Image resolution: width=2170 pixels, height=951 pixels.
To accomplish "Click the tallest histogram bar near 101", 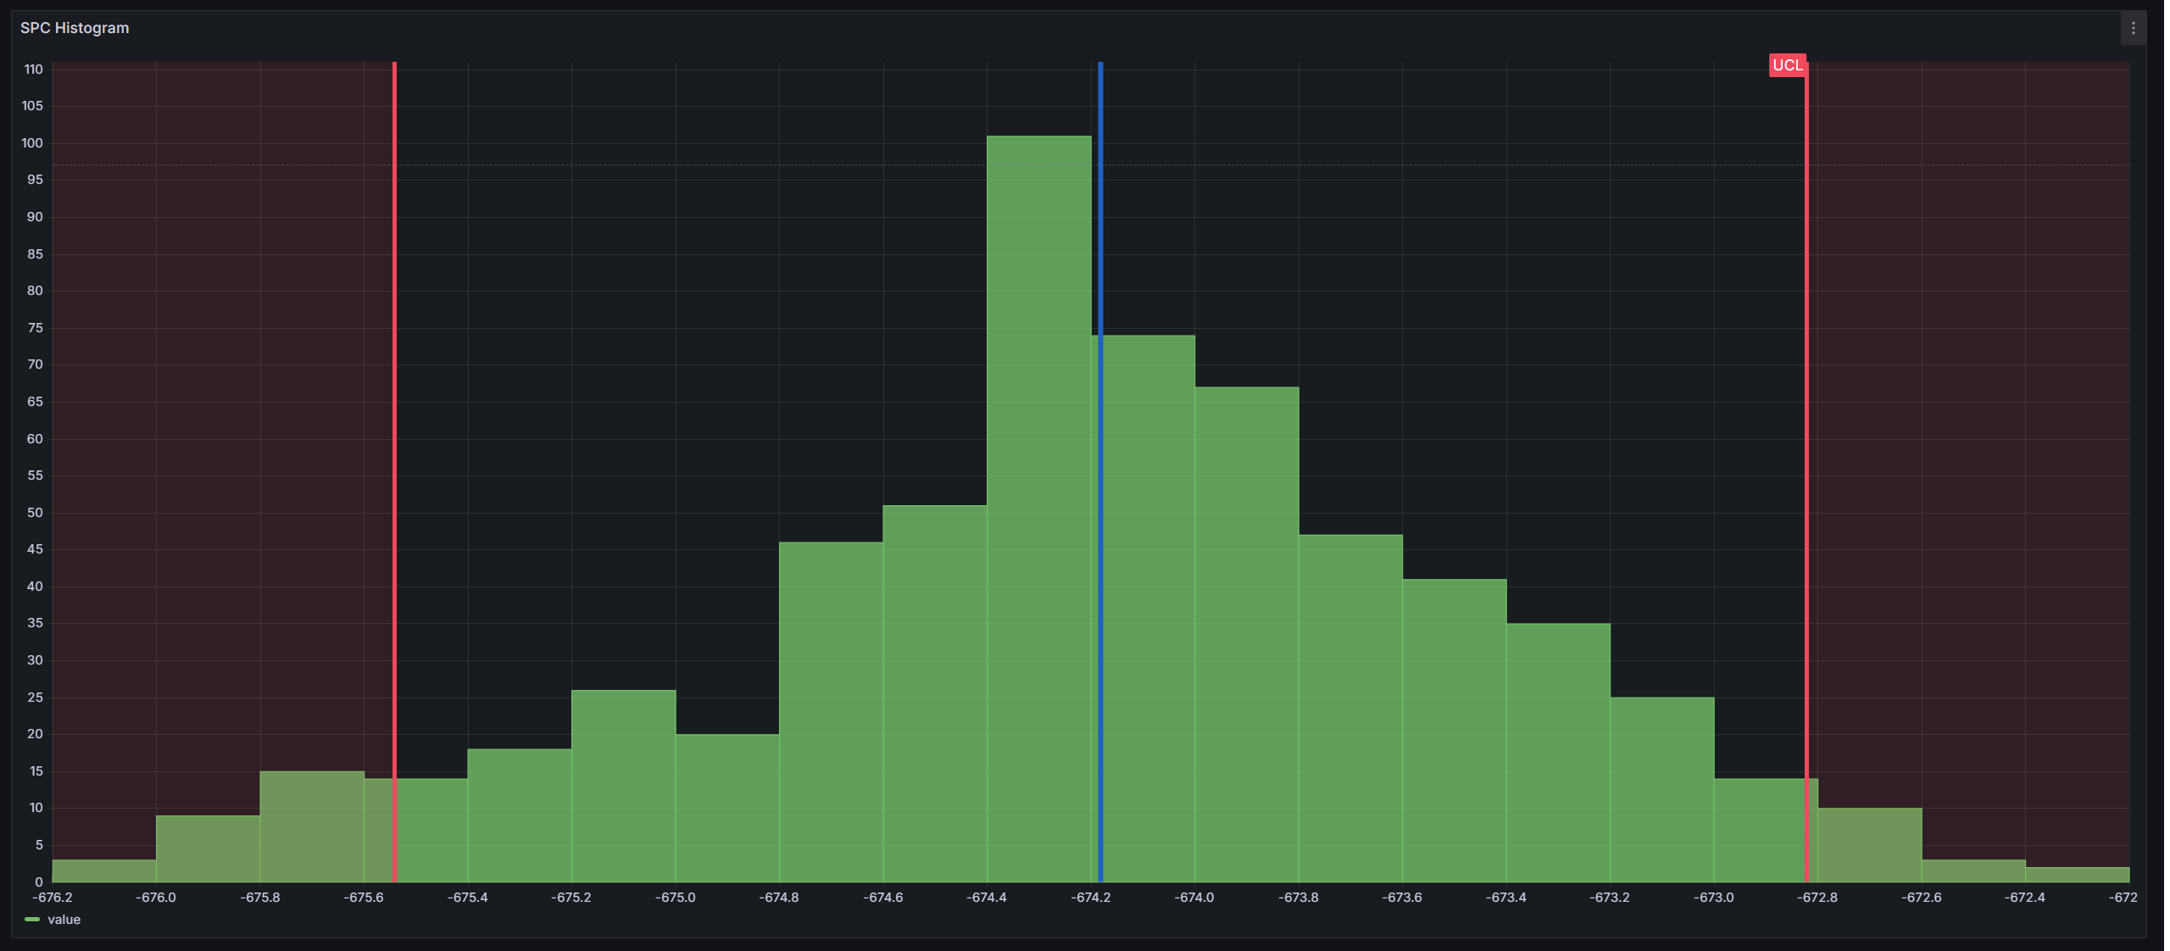I will [1039, 509].
